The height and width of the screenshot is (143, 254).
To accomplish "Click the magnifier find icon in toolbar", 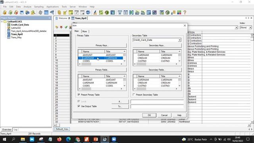I will pos(33,12).
